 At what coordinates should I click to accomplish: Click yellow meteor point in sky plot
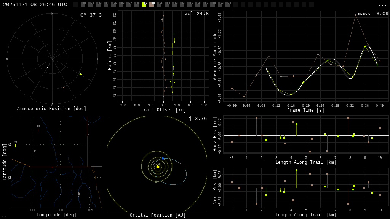80,74
